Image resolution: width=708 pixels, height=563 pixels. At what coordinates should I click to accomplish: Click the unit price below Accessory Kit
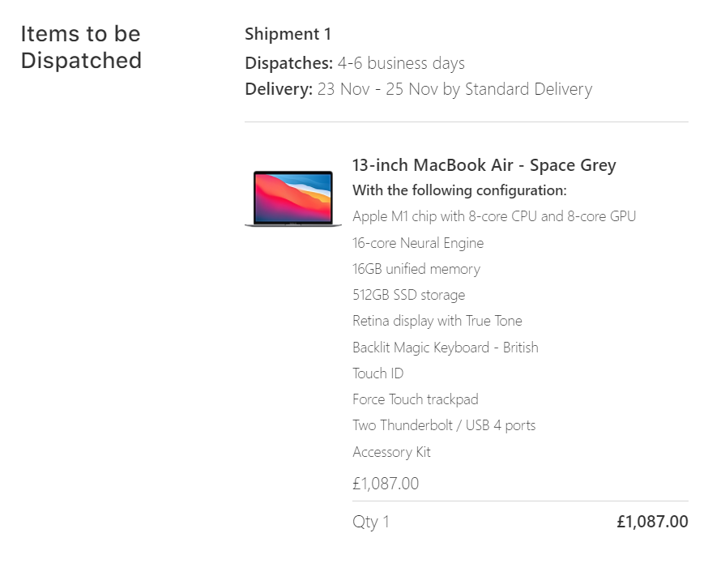point(386,484)
